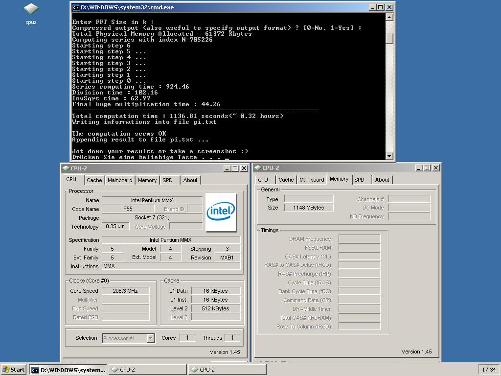Click the Instructions field MMX
This screenshot has width=501, height=376.
[x=171, y=266]
